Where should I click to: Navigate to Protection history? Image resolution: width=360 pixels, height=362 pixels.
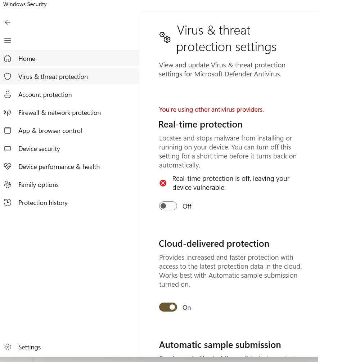point(43,202)
